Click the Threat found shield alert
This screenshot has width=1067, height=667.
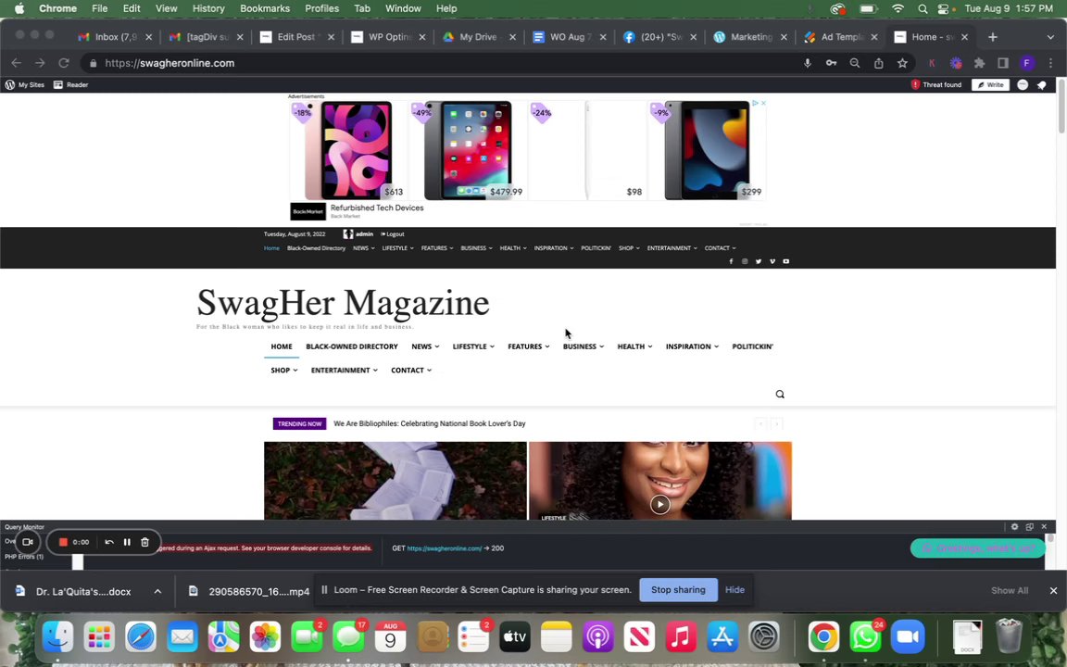coord(936,85)
